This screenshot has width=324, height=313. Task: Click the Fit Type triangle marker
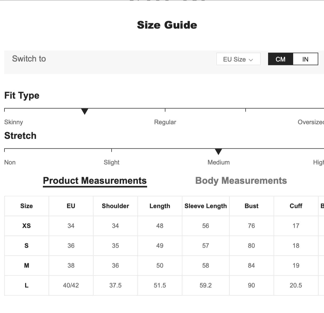click(85, 111)
